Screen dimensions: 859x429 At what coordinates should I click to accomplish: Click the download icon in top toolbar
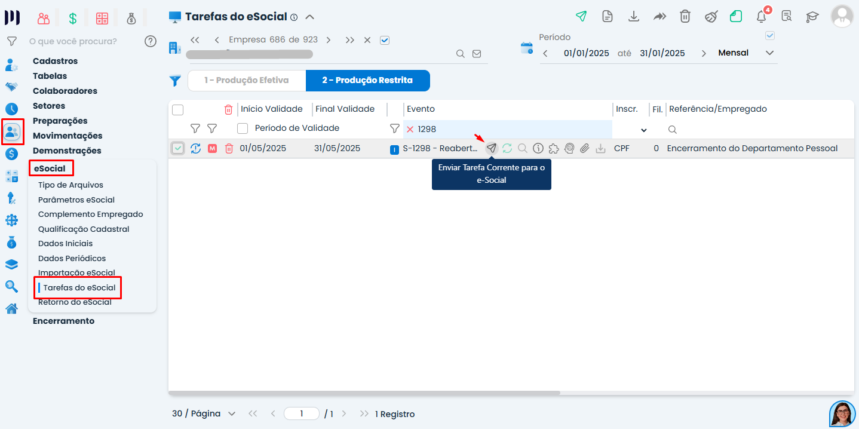click(634, 17)
